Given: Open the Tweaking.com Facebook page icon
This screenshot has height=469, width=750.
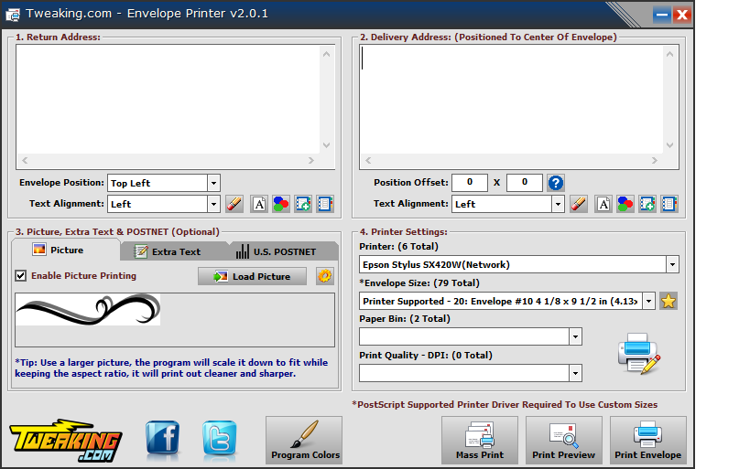Looking at the screenshot, I should click(163, 440).
